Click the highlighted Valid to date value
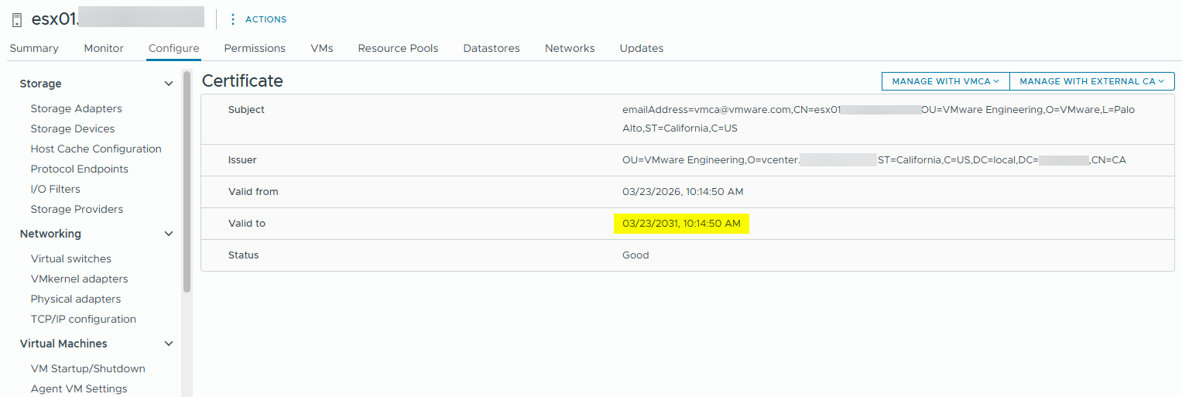Image resolution: width=1182 pixels, height=397 pixels. coord(681,224)
